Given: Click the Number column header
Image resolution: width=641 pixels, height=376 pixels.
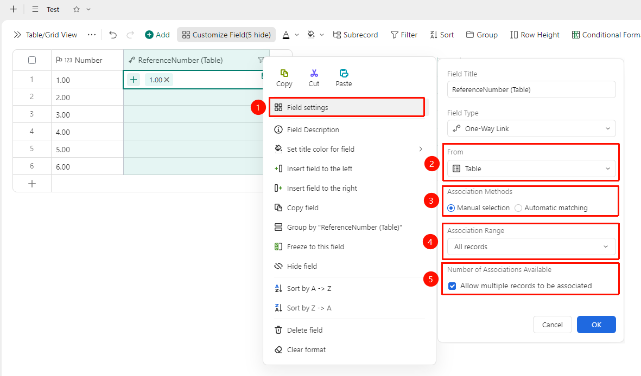Looking at the screenshot, I should tap(87, 60).
